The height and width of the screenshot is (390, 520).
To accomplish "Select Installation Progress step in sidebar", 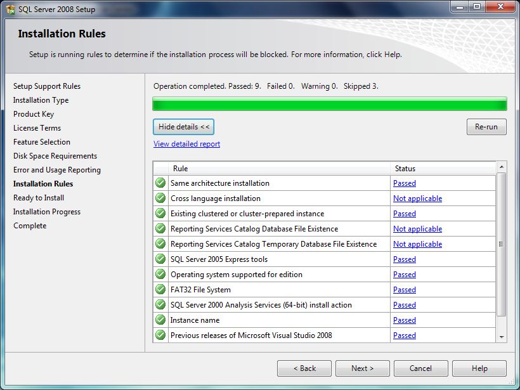I will pos(47,212).
